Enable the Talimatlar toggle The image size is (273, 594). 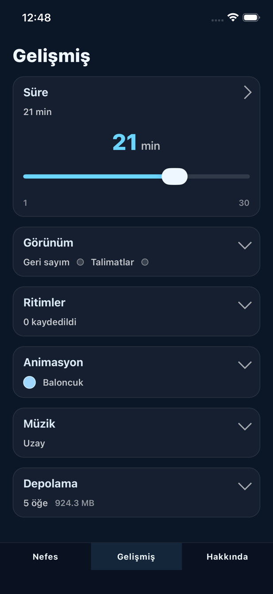(145, 262)
